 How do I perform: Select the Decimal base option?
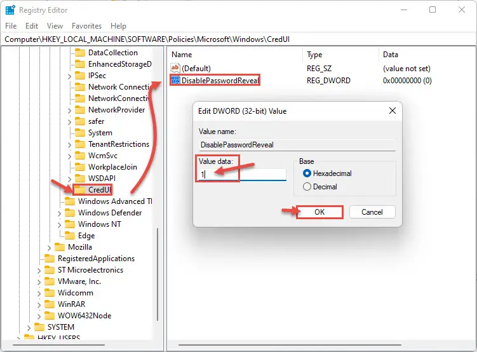(307, 187)
